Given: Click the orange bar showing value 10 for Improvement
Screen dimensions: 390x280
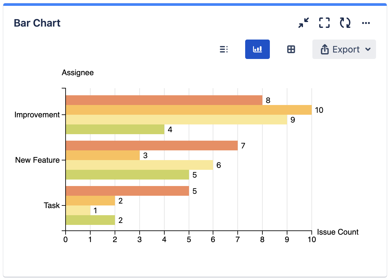Looking at the screenshot, I should click(x=188, y=110).
